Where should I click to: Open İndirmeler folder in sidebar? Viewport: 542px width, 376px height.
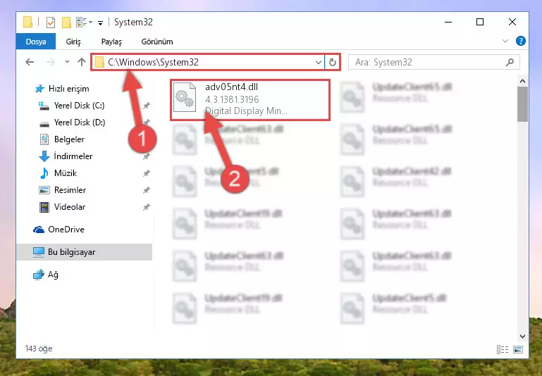pyautogui.click(x=66, y=156)
